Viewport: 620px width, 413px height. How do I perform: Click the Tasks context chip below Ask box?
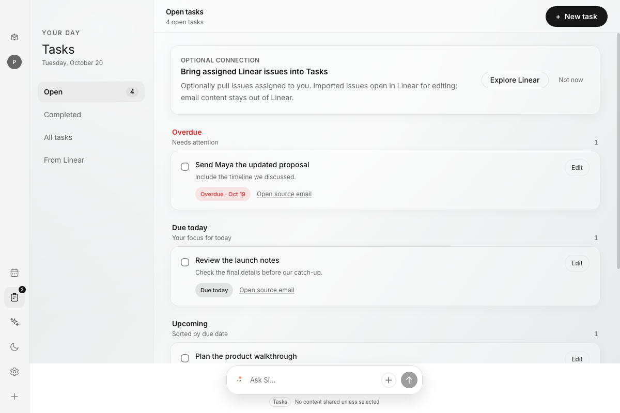pos(280,402)
